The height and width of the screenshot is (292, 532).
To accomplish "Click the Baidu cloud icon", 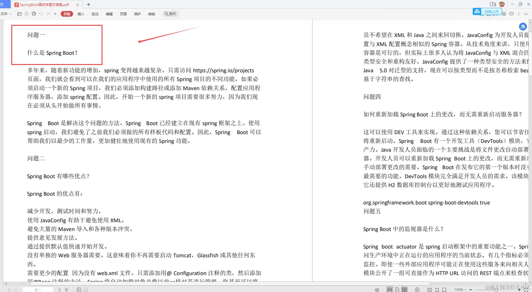I will pyautogui.click(x=477, y=11).
